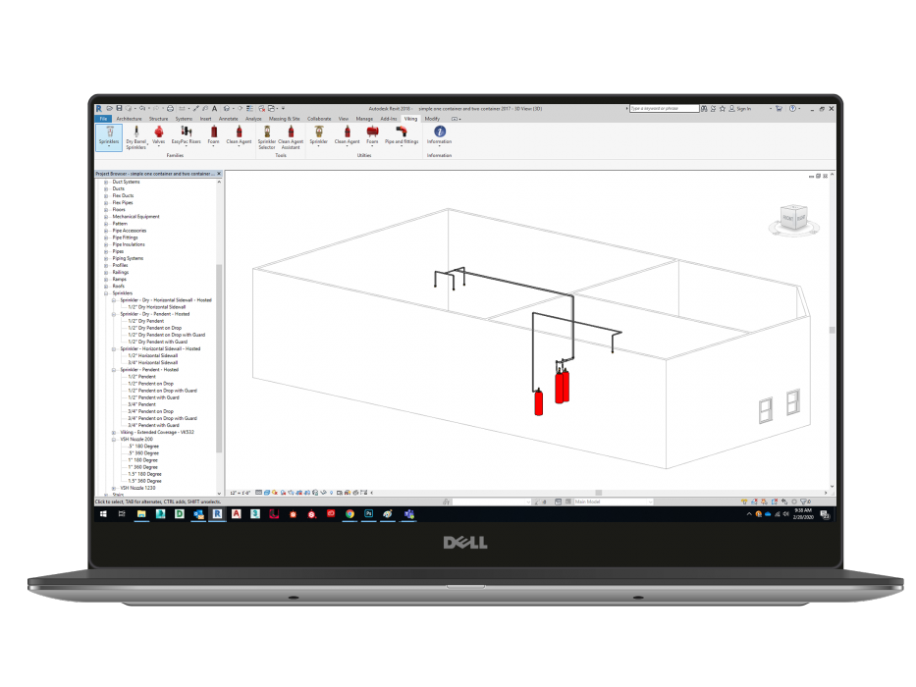Click the Project Browser vertical scrollbar
Image resolution: width=916 pixels, height=687 pixels.
click(x=219, y=358)
